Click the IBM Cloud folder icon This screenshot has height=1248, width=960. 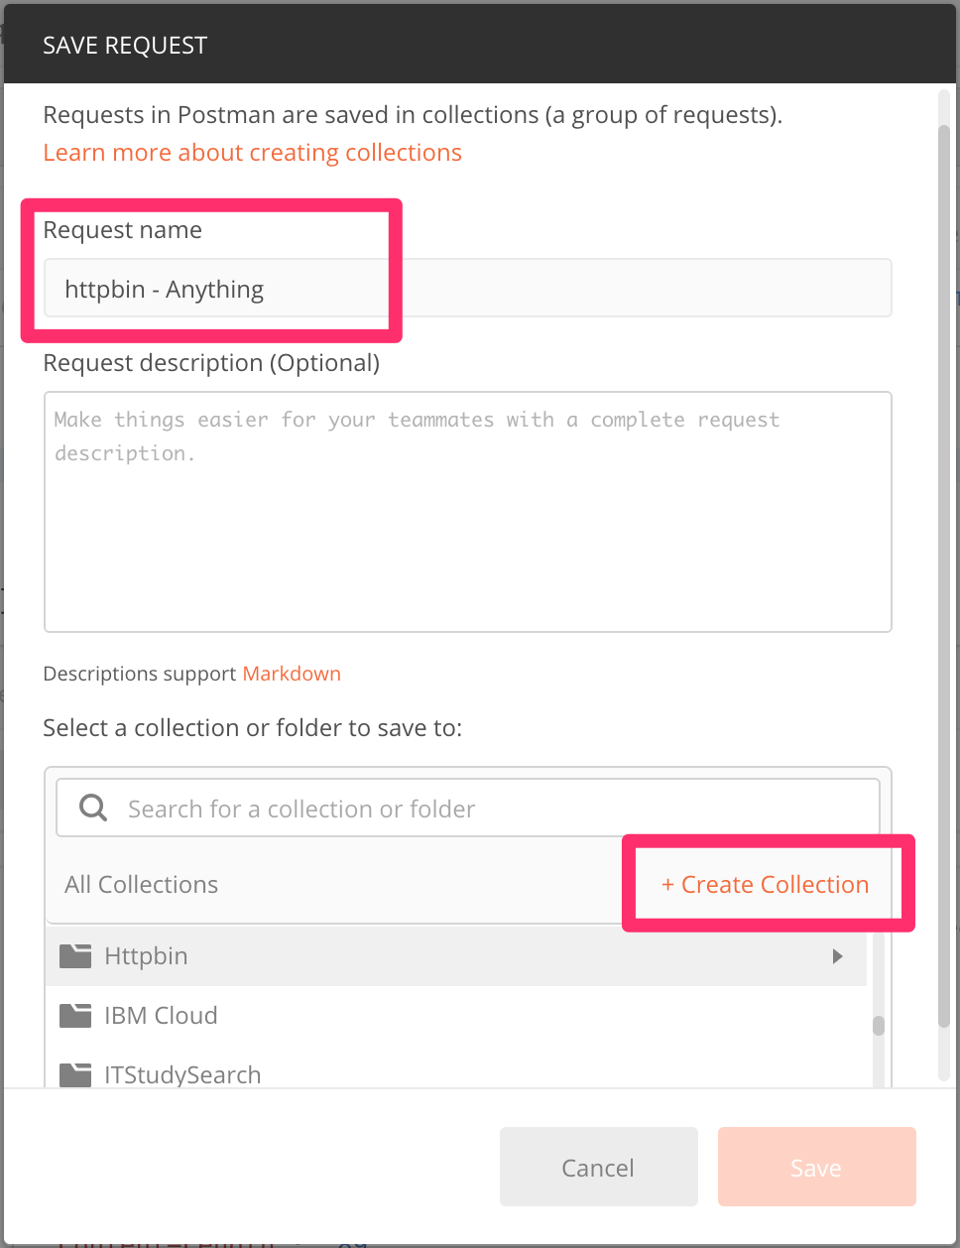[75, 1016]
